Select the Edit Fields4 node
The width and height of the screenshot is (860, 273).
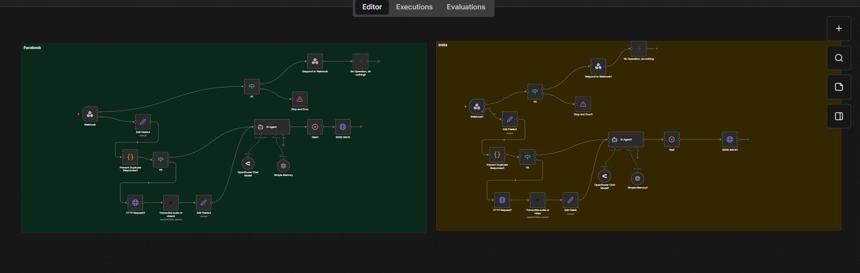pyautogui.click(x=143, y=122)
